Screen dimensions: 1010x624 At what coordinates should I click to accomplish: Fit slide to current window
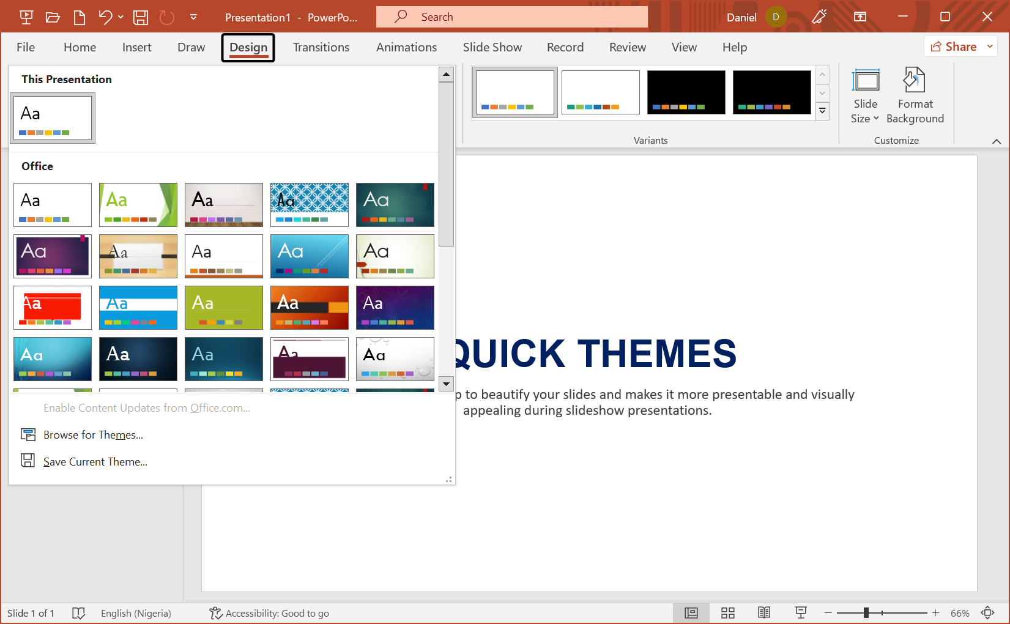pos(989,612)
